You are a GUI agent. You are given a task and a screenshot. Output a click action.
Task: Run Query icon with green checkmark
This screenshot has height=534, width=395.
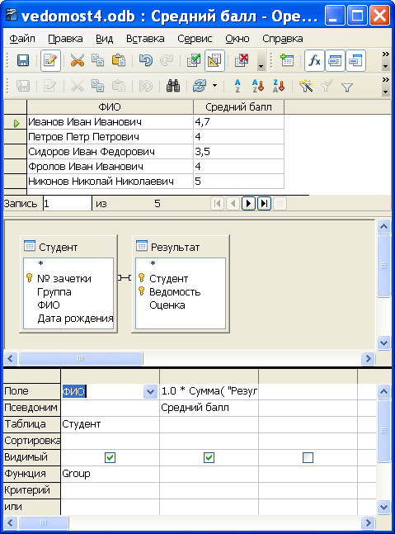pos(194,60)
